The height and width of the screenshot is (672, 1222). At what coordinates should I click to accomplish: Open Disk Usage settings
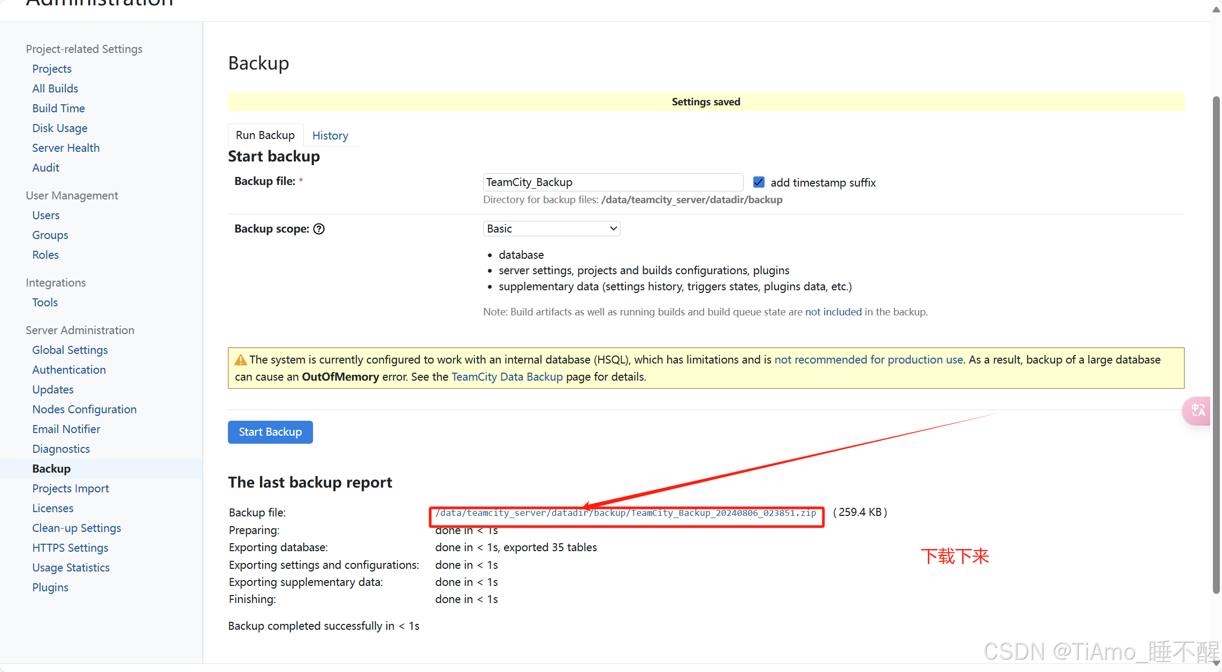[x=60, y=128]
